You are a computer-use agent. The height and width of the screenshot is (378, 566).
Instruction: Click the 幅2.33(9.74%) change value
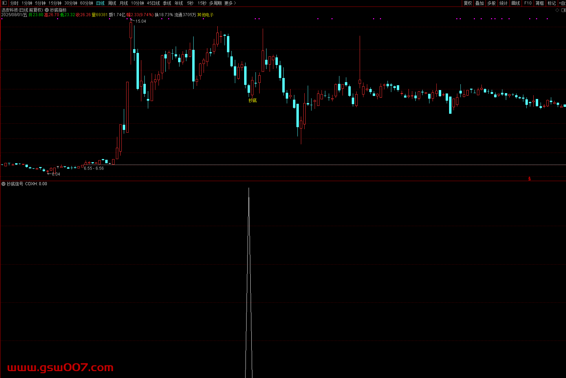click(x=140, y=15)
